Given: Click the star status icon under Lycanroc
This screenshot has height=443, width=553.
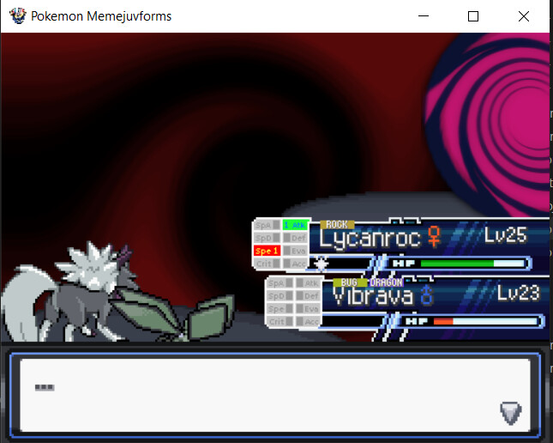Looking at the screenshot, I should (x=321, y=264).
